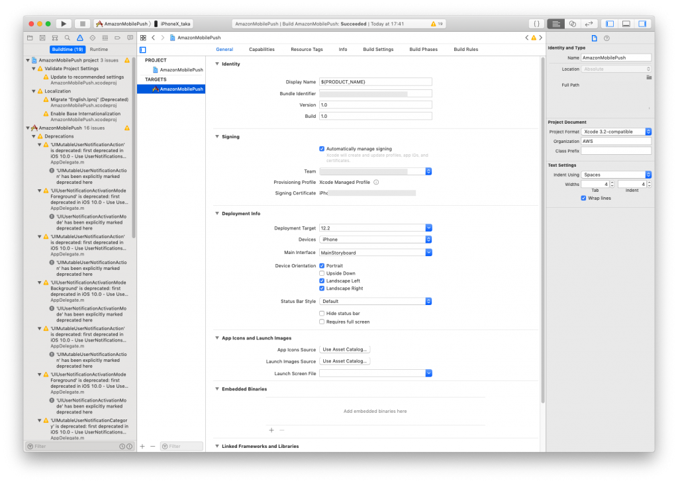The image size is (678, 483).
Task: Open the Status Bar Style dropdown
Action: [375, 301]
